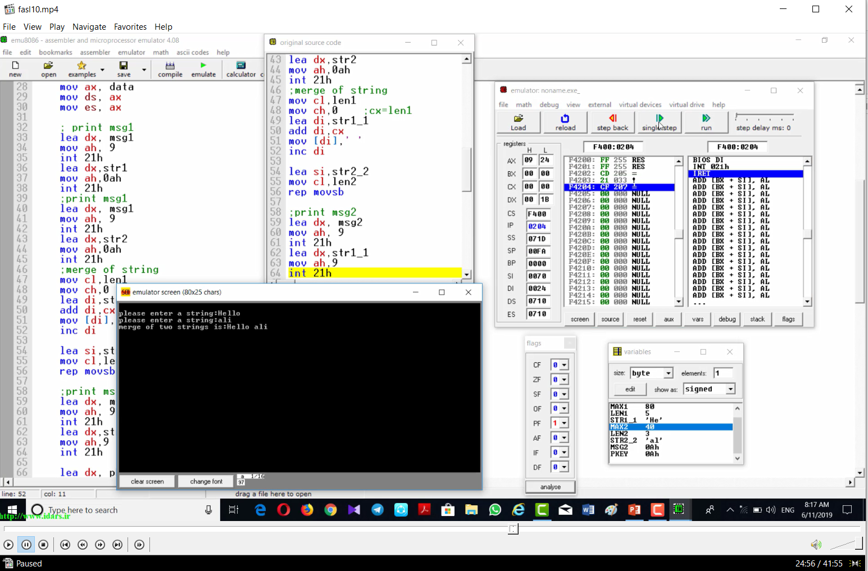
Task: Rewind the video backward
Action: coord(83,545)
